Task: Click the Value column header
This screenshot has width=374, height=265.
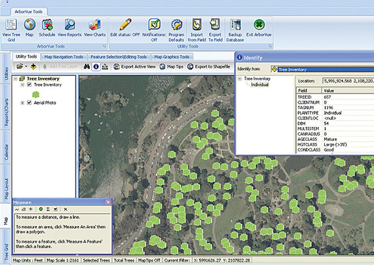Action: point(348,91)
